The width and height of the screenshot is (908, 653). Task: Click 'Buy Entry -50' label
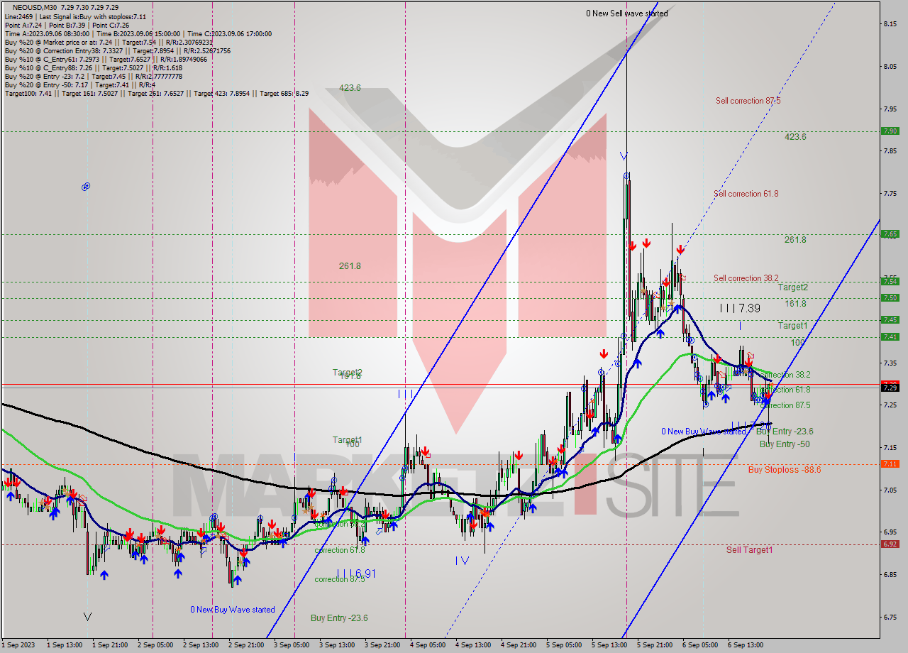click(785, 444)
